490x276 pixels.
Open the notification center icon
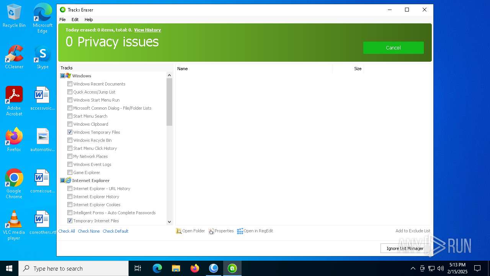coord(477,268)
